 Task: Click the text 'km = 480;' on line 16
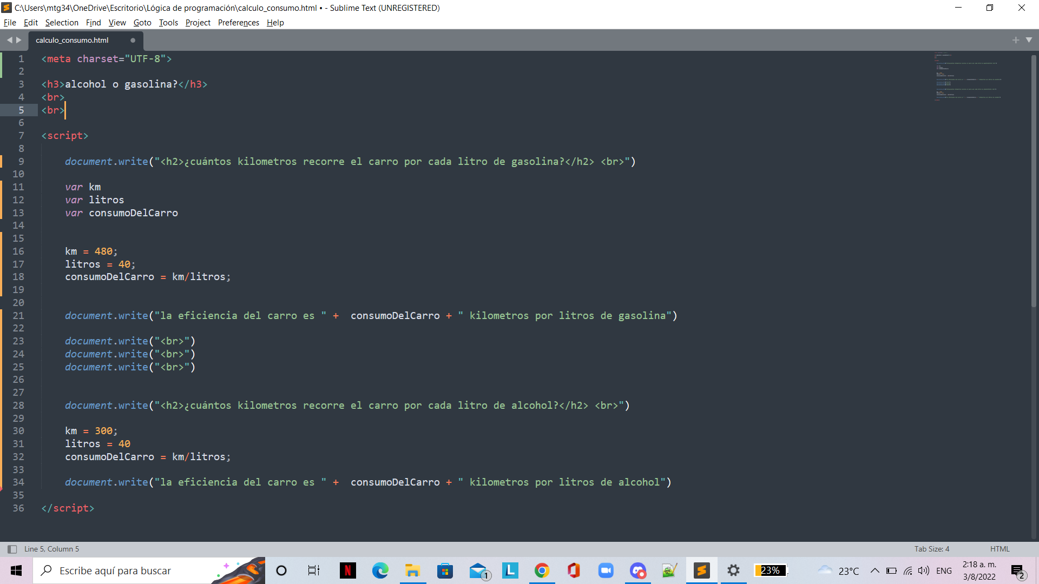[91, 251]
